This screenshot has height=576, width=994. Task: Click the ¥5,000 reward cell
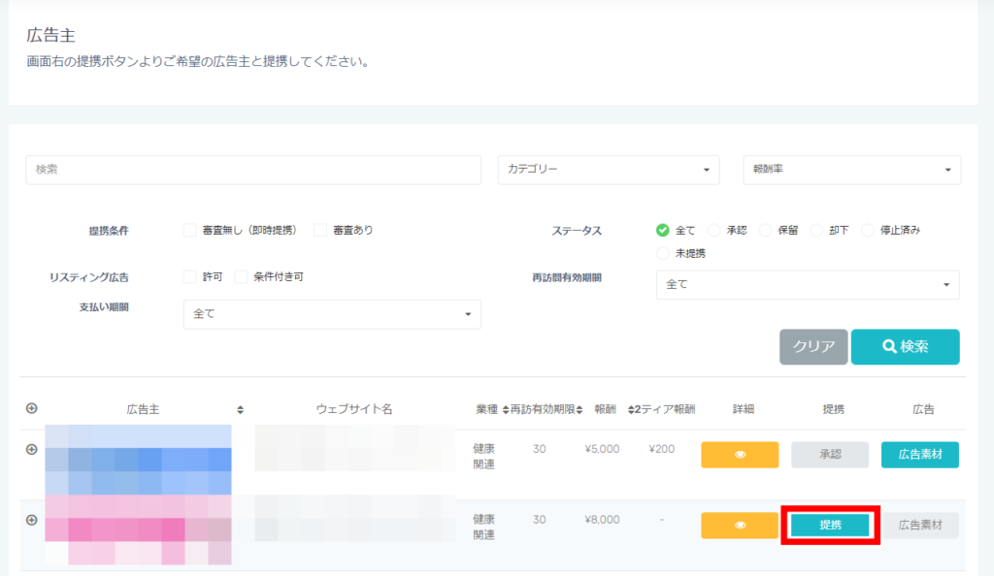[x=602, y=449]
